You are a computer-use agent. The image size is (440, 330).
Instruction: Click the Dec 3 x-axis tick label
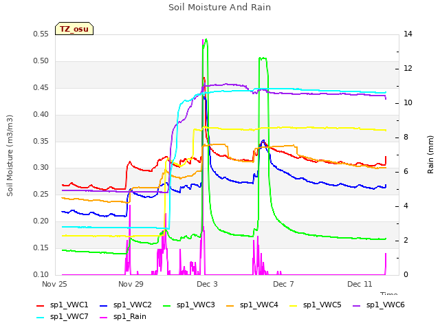207,284
